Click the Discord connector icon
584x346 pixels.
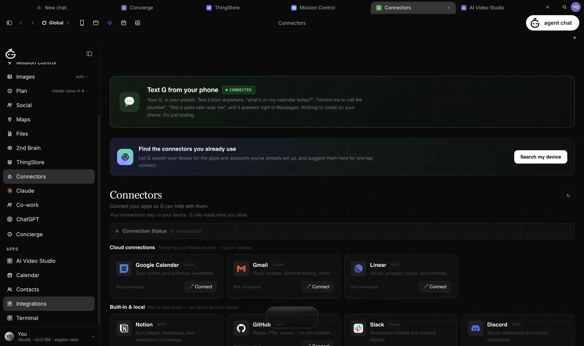[476, 328]
